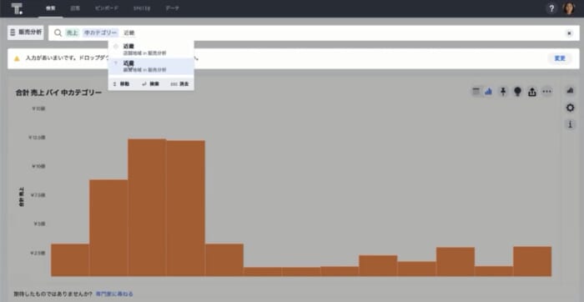Click the ThoughtSpot logo icon
This screenshot has height=302, width=584.
(x=17, y=8)
